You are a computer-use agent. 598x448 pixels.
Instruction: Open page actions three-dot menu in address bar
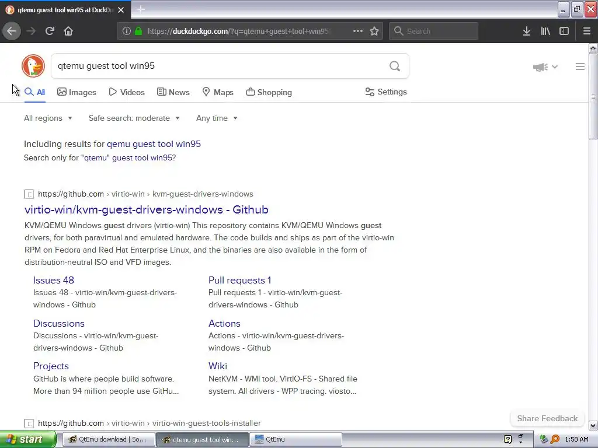[x=358, y=31]
